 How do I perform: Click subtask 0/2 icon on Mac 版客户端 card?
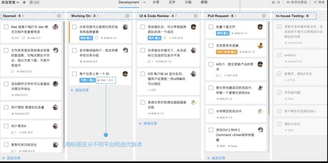[15, 38]
